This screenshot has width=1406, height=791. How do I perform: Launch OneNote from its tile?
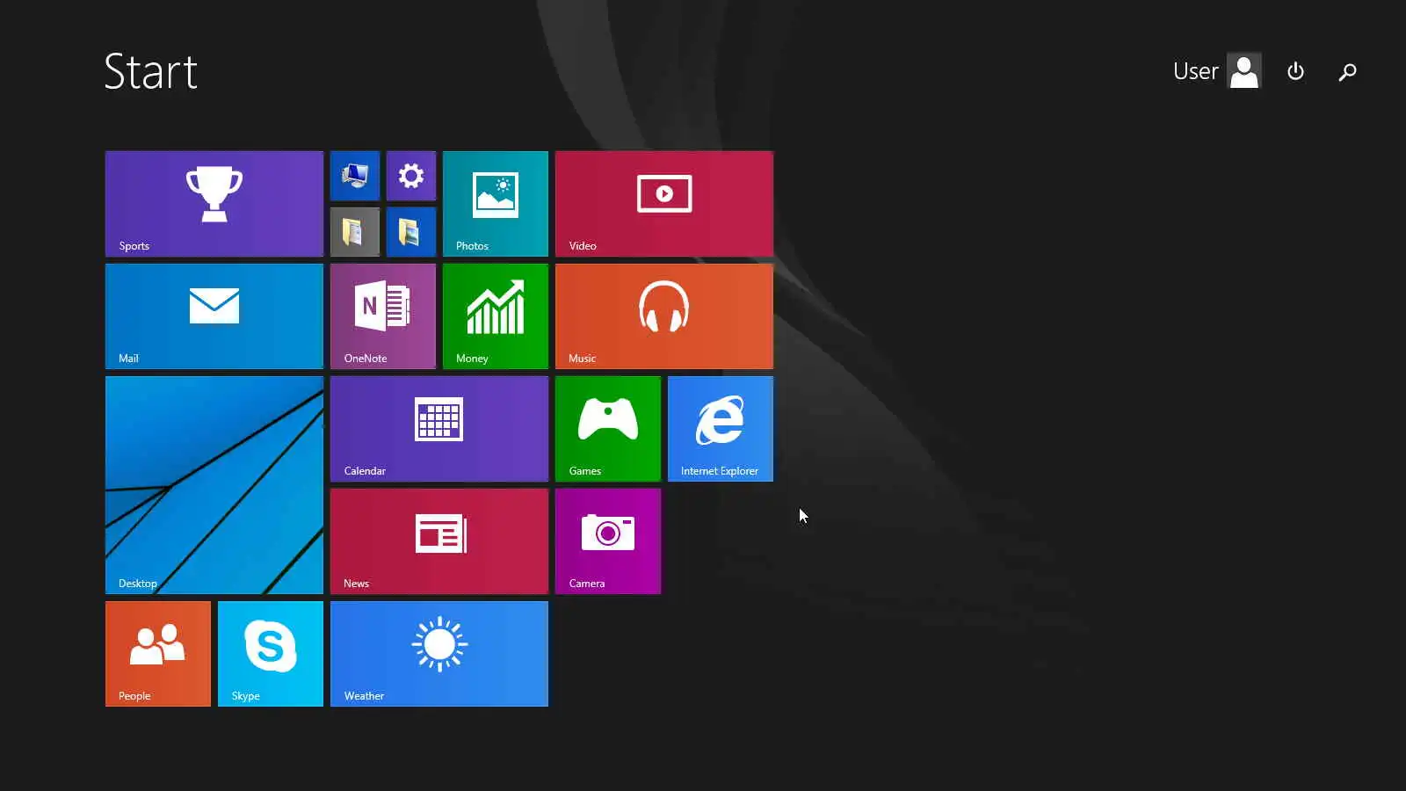click(x=383, y=316)
